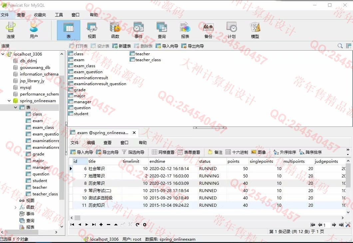Switch to 网格查看 grid view
This screenshot has width=353, height=243.
163,152
